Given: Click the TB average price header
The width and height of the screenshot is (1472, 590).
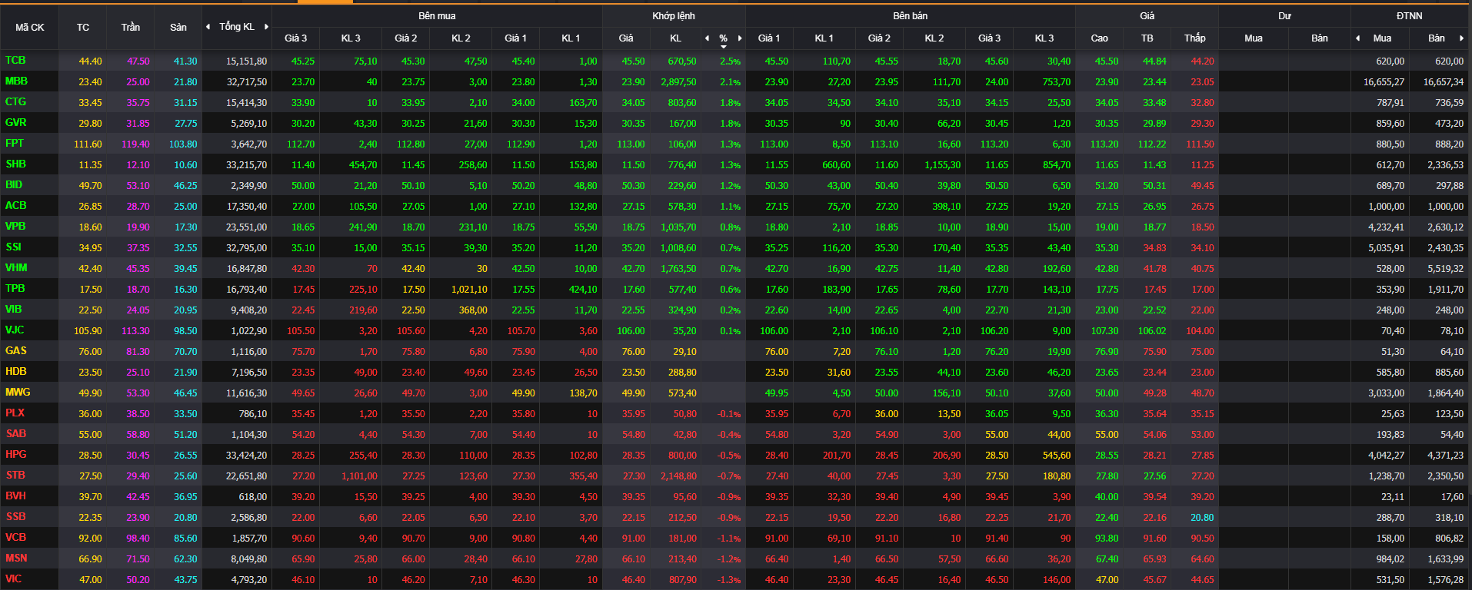Looking at the screenshot, I should [1147, 38].
